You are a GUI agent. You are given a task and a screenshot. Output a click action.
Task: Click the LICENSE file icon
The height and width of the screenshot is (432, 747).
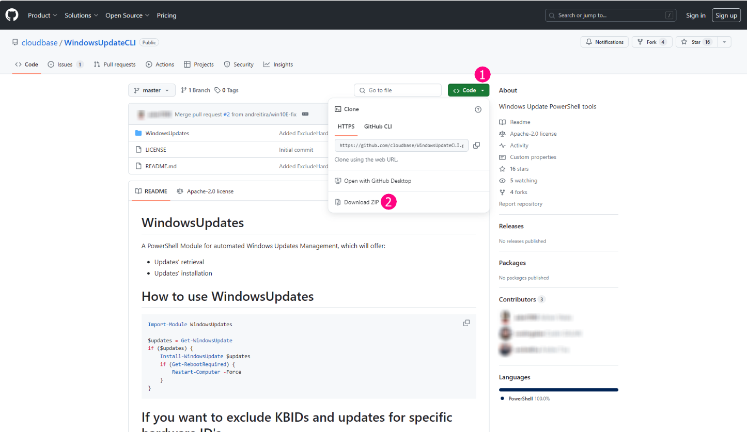click(138, 150)
